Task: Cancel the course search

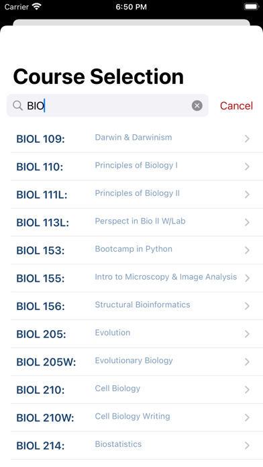Action: click(236, 105)
